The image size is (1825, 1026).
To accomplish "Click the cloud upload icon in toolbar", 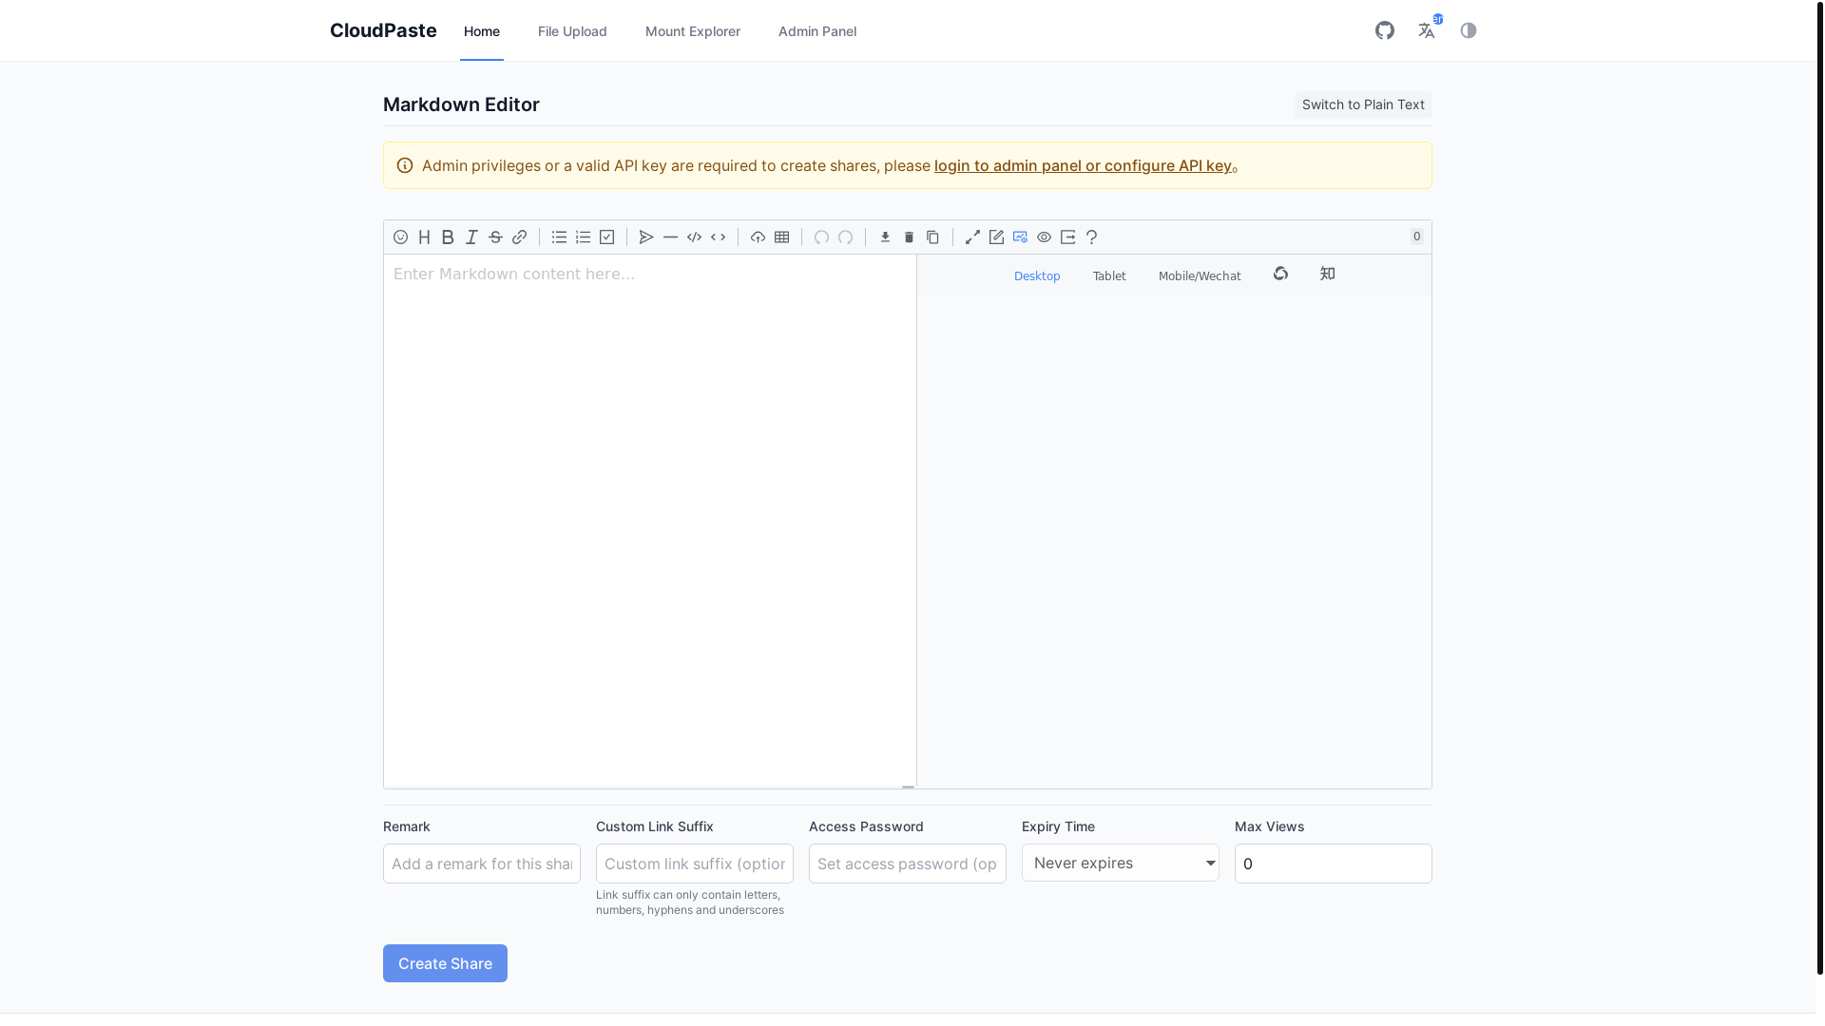I will [x=758, y=237].
